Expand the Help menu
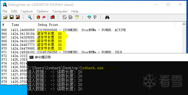This screenshot has width=188, height=95. pyautogui.click(x=75, y=11)
